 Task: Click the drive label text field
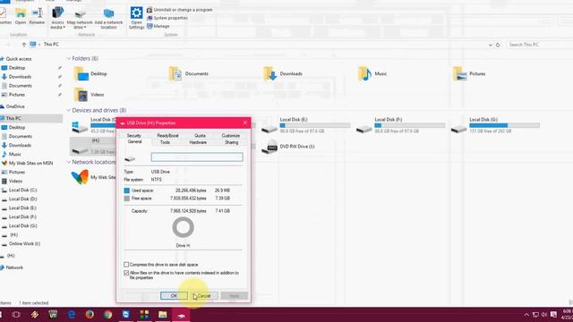197,157
